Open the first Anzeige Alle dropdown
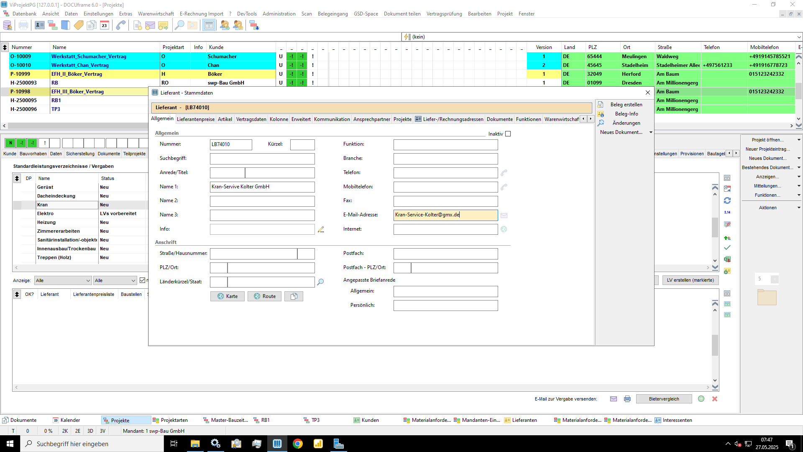Viewport: 803px width, 452px height. click(63, 280)
